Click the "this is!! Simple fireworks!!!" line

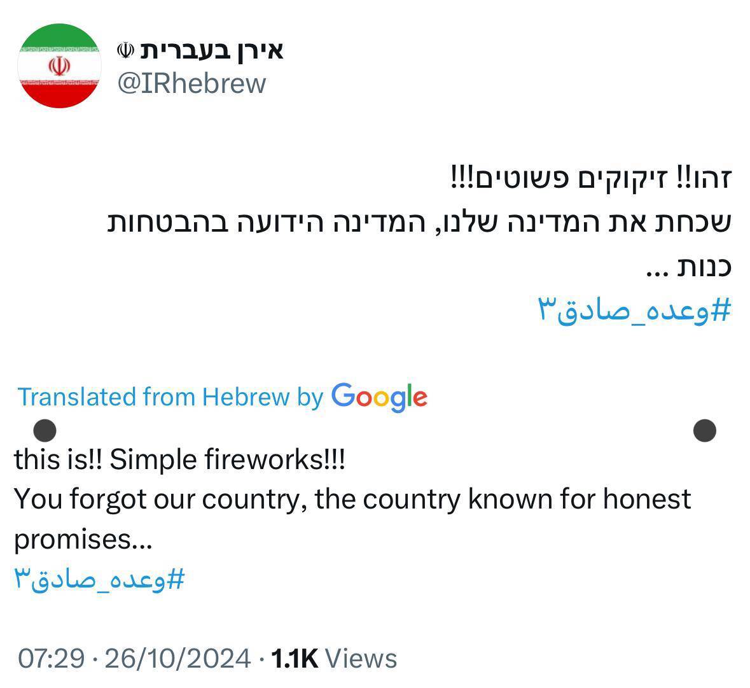click(179, 459)
